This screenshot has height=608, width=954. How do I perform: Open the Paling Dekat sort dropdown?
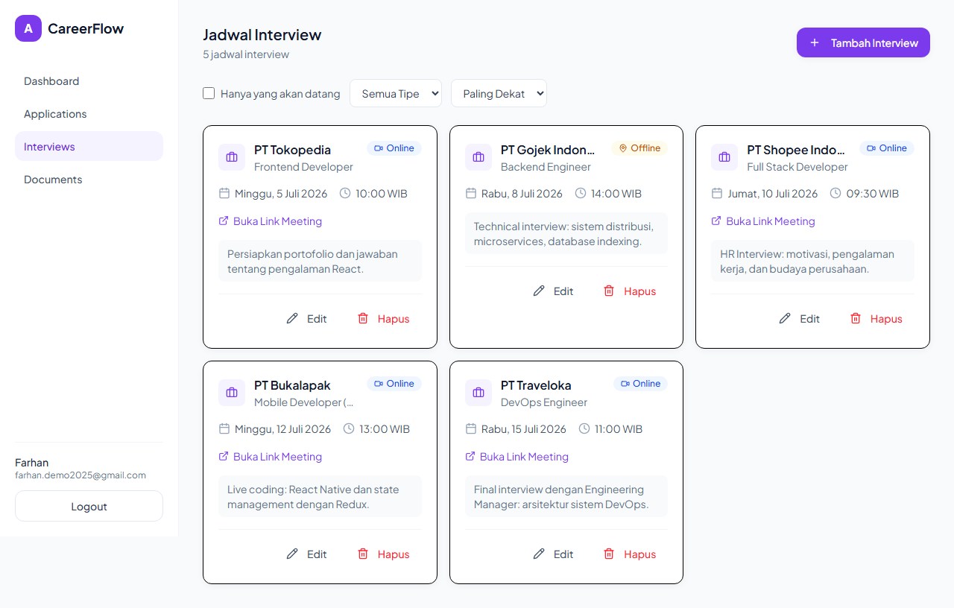pyautogui.click(x=499, y=93)
